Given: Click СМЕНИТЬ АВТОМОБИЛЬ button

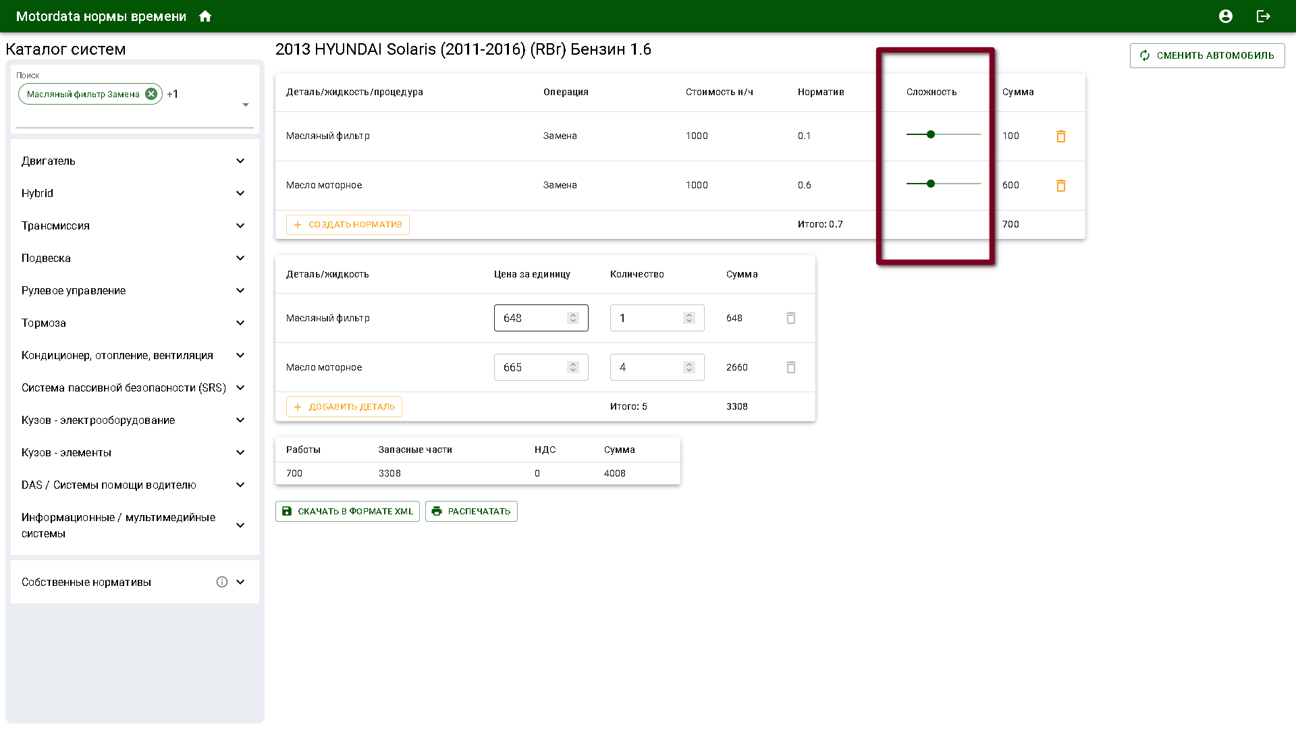Looking at the screenshot, I should tap(1207, 55).
